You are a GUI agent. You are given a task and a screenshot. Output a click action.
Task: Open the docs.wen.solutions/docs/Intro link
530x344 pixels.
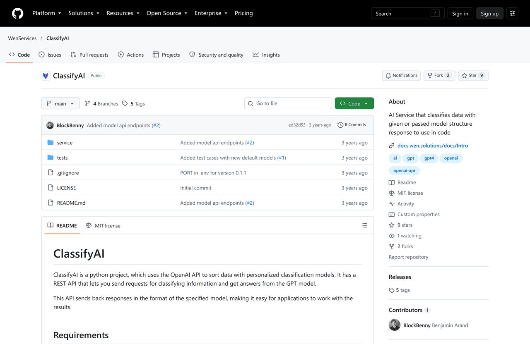[433, 146]
